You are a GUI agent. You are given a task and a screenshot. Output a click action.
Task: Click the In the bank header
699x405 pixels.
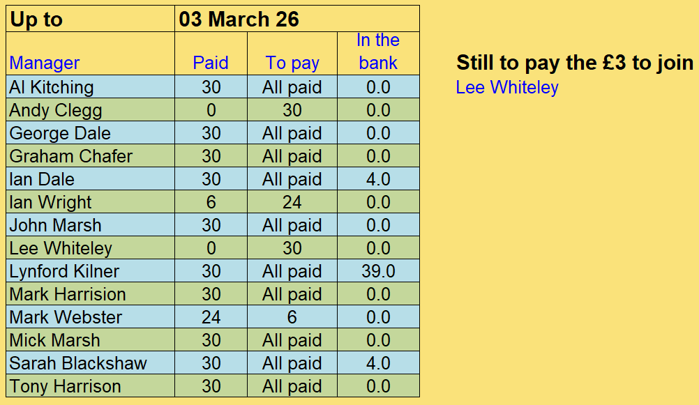(378, 52)
